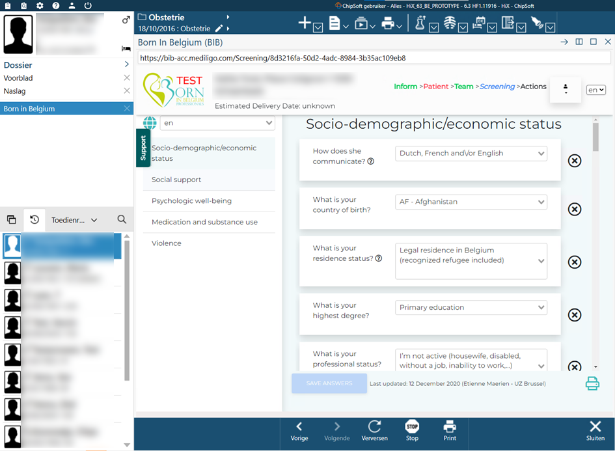Image resolution: width=615 pixels, height=451 pixels.
Task: Click the Verversen refresh button
Action: [x=375, y=431]
